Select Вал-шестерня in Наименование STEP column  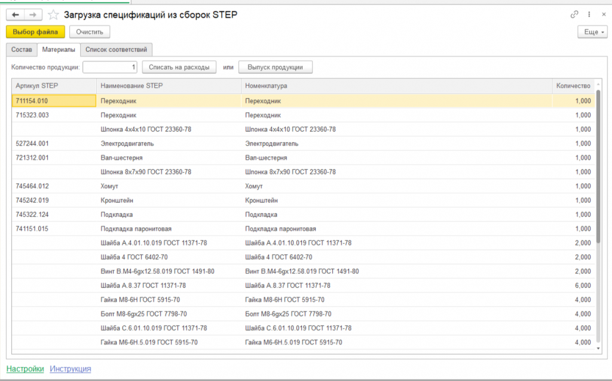169,158
